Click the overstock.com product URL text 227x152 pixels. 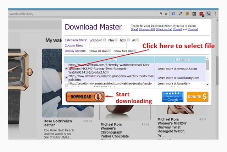109,69
